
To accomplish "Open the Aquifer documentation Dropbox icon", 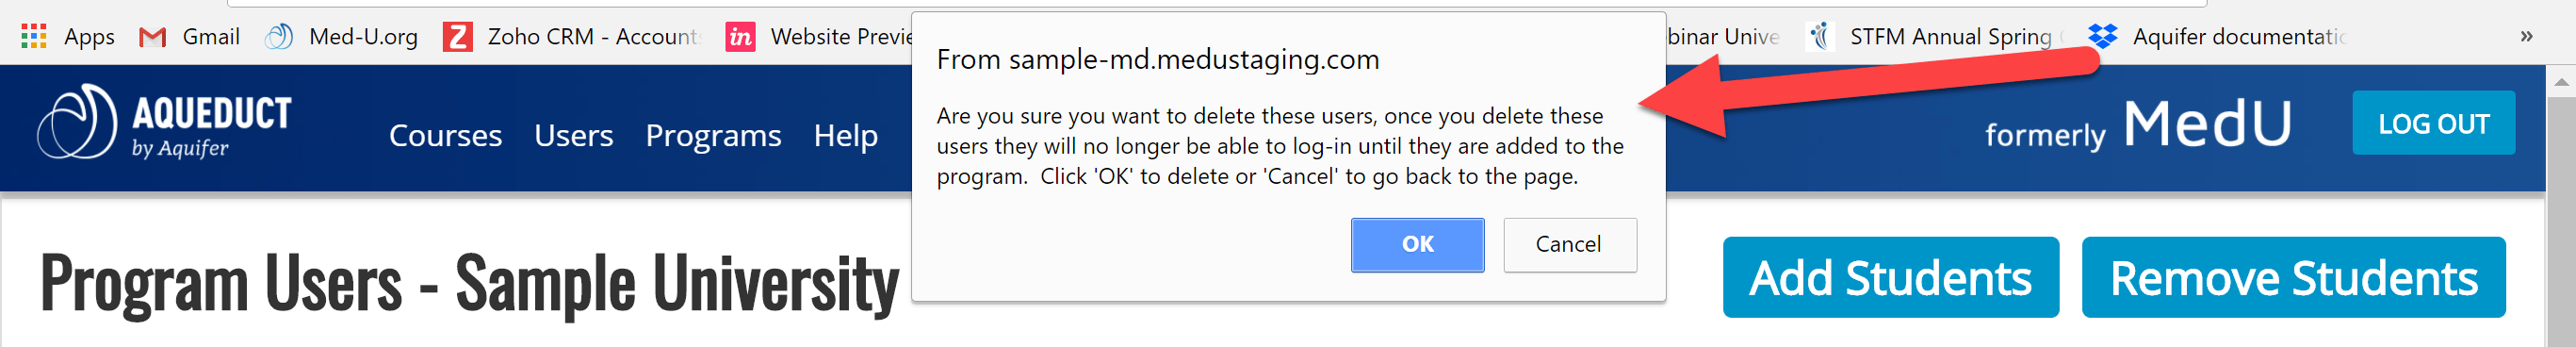I will point(2103,37).
